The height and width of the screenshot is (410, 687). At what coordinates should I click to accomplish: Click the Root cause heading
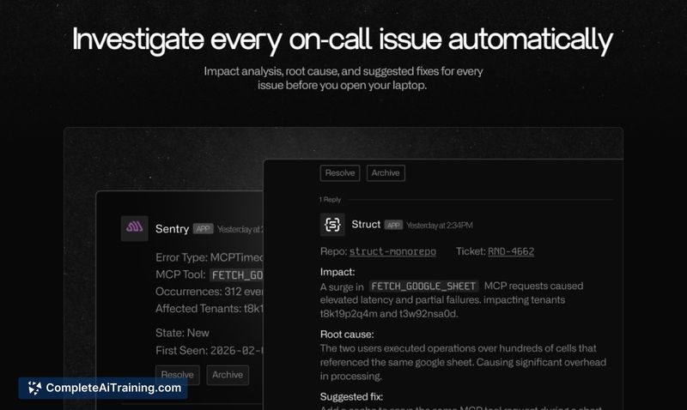click(347, 335)
